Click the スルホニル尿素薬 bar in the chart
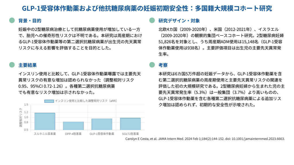294x165 pixels. pyautogui.click(x=45, y=121)
